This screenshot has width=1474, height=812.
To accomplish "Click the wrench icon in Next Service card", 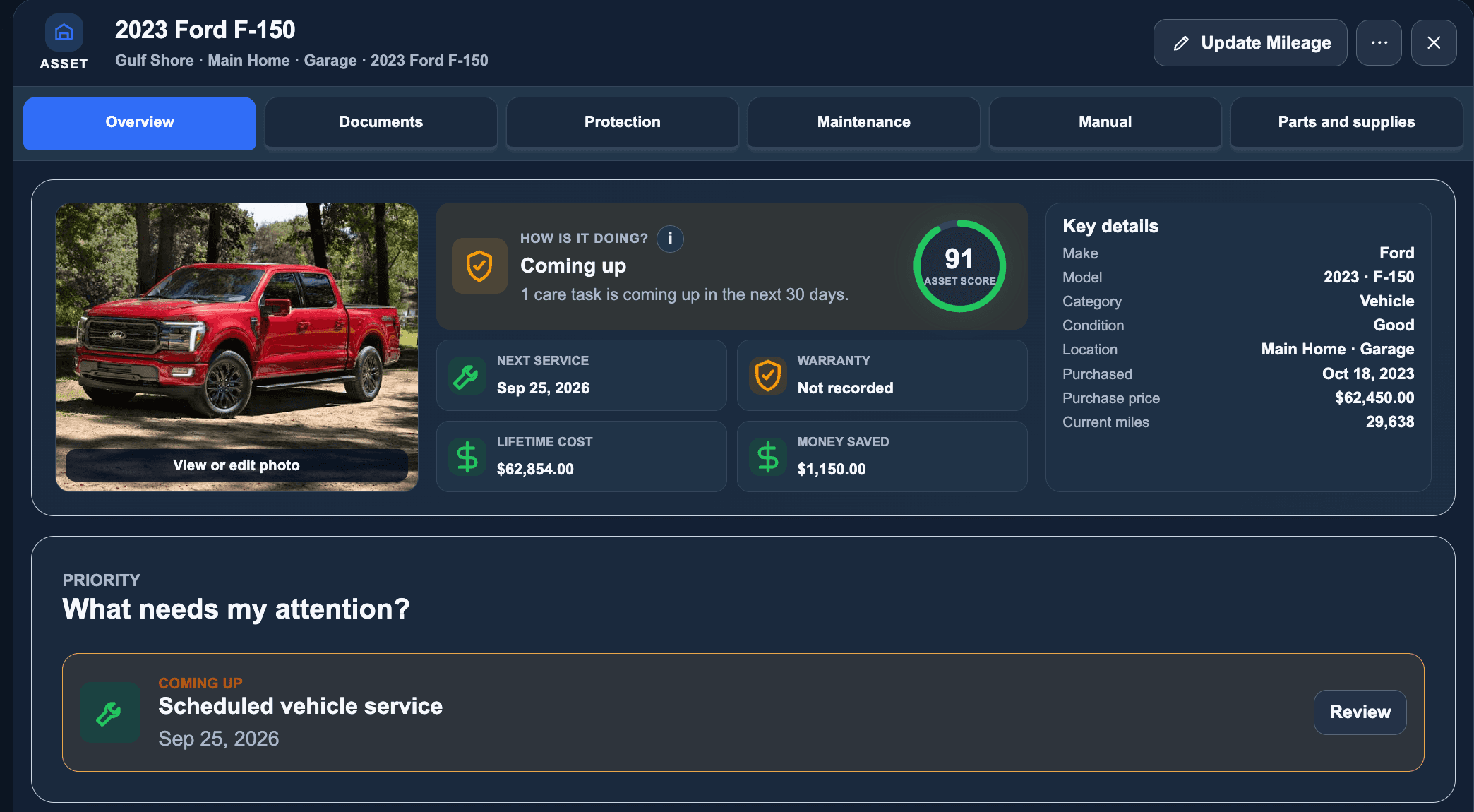I will (467, 376).
